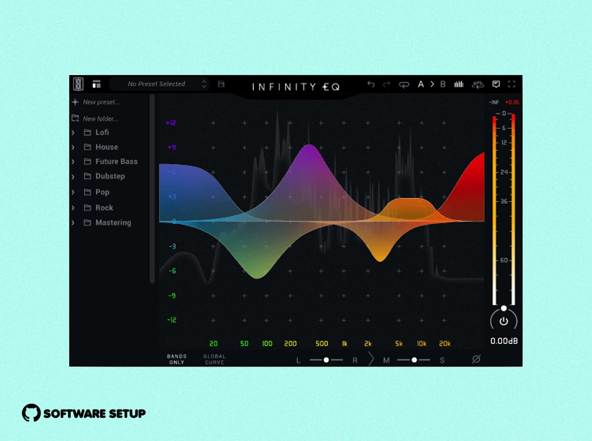Click the M/S balance slider handle

click(x=414, y=360)
